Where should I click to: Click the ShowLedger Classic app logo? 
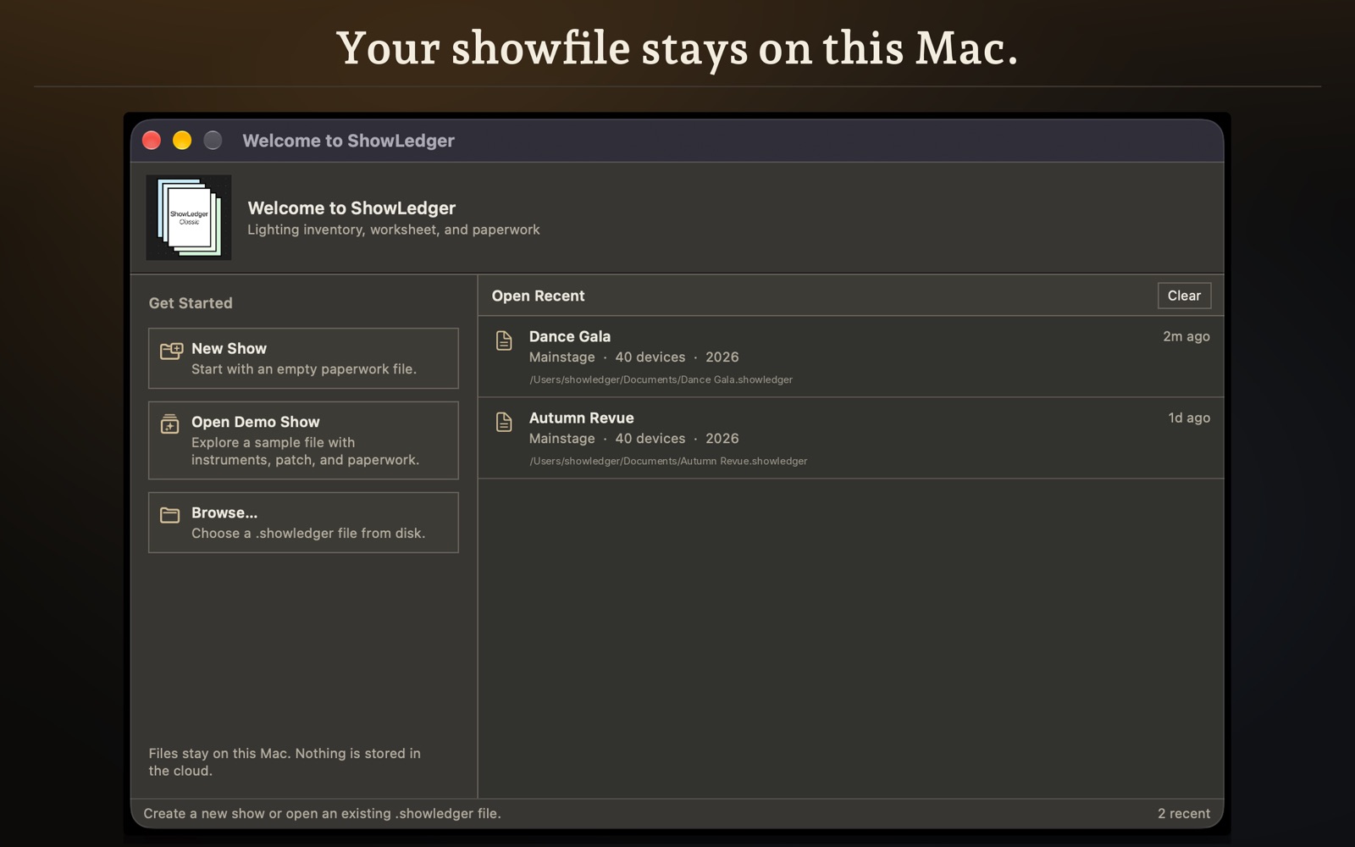[x=189, y=218]
